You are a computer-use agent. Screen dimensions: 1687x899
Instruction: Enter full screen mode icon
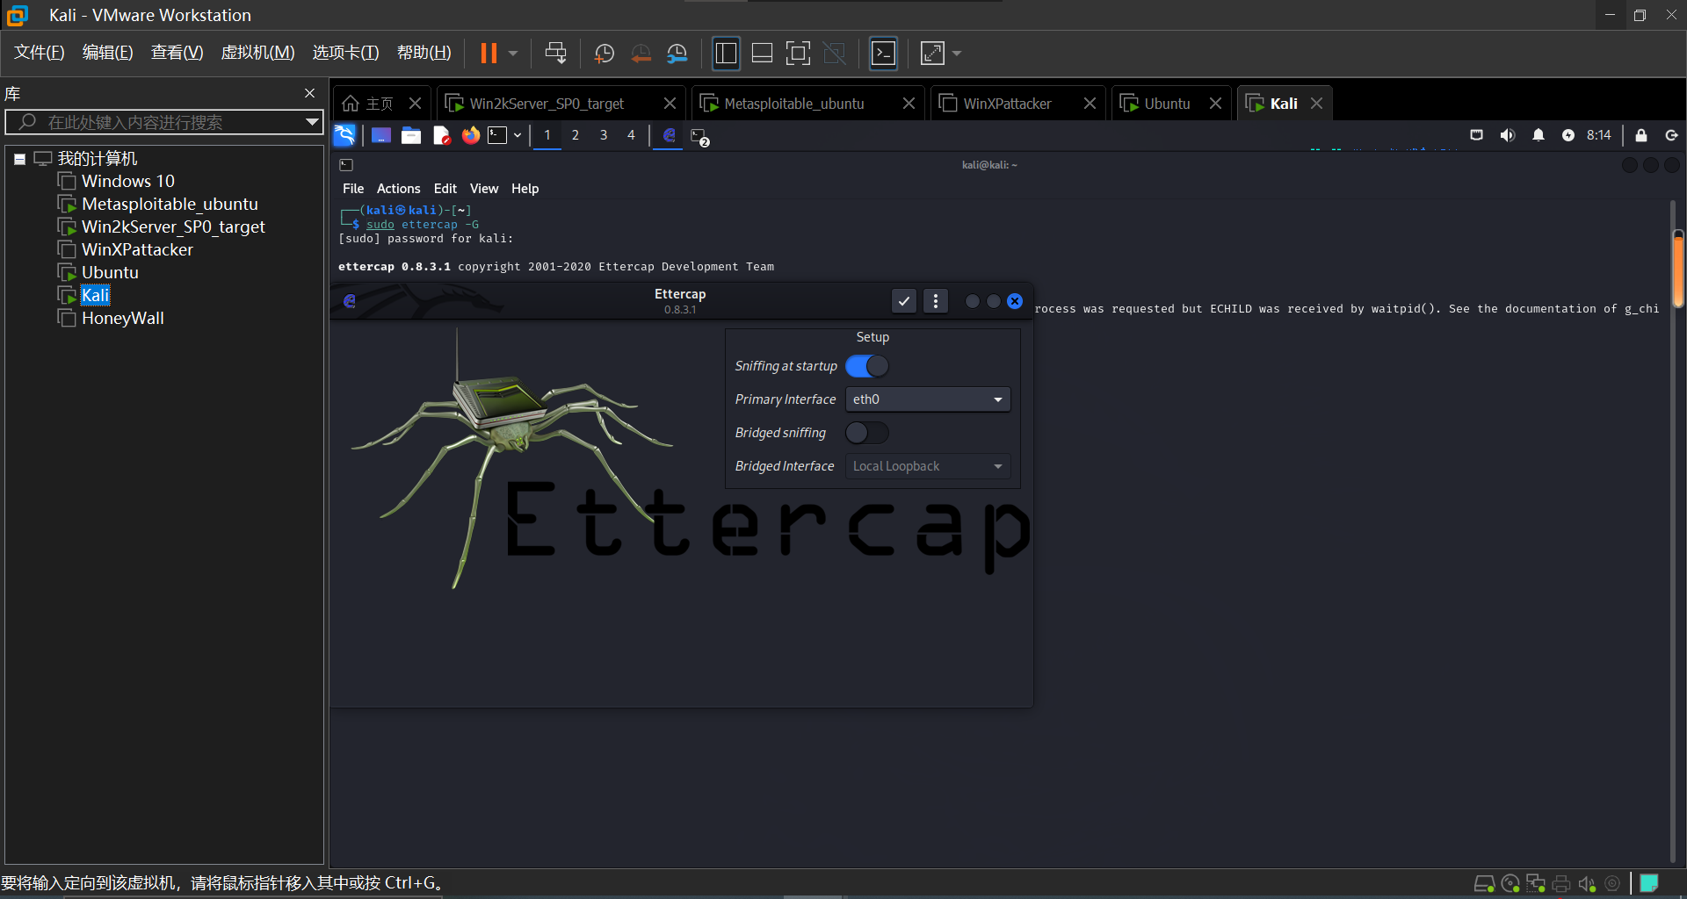click(x=798, y=54)
